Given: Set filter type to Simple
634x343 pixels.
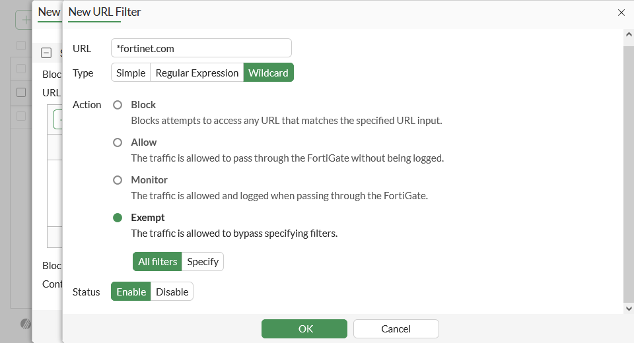Looking at the screenshot, I should (131, 73).
